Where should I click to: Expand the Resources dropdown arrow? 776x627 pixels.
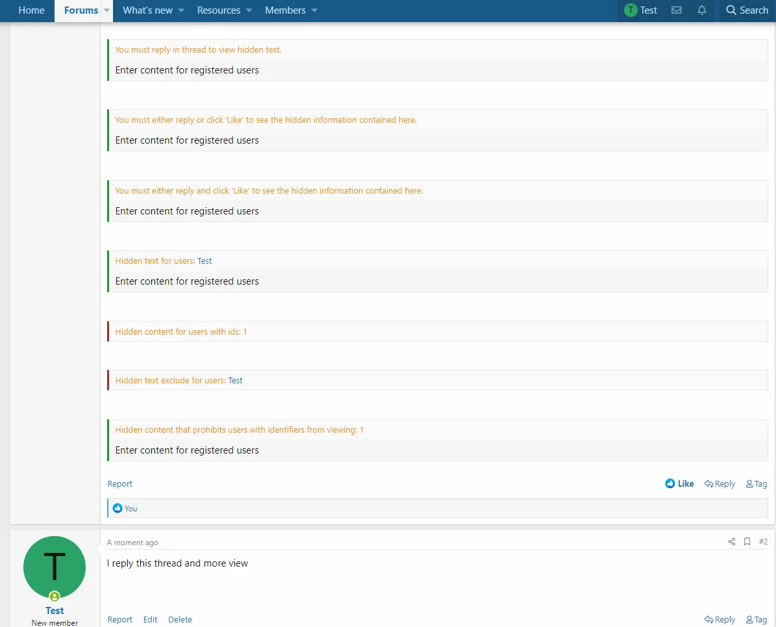coord(249,10)
